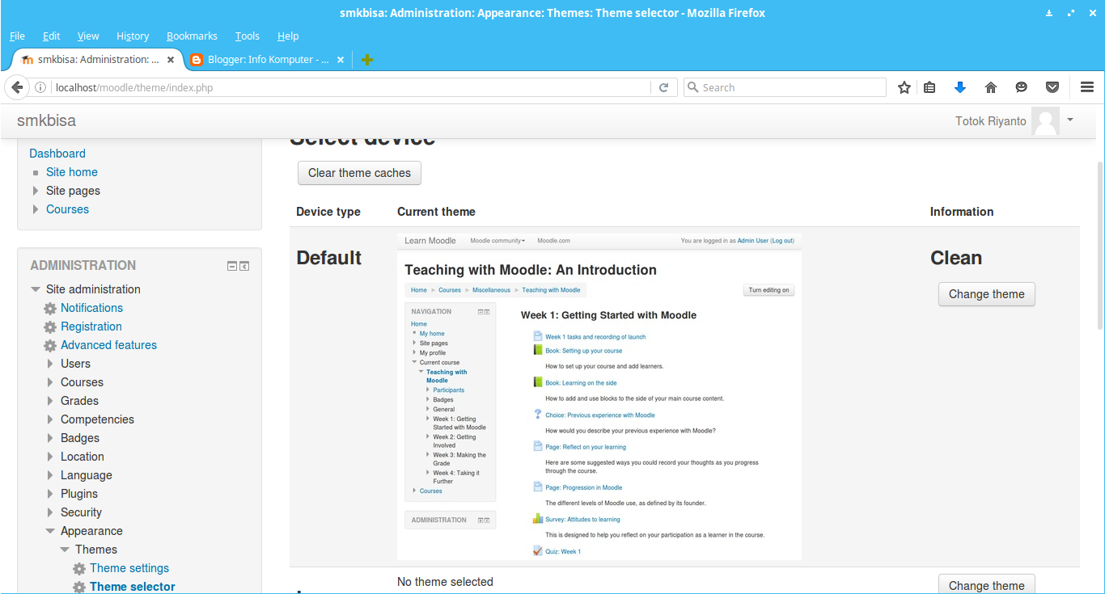Screen dimensions: 1105x594
Task: Open the Firefox hamburger menu
Action: click(x=1087, y=87)
